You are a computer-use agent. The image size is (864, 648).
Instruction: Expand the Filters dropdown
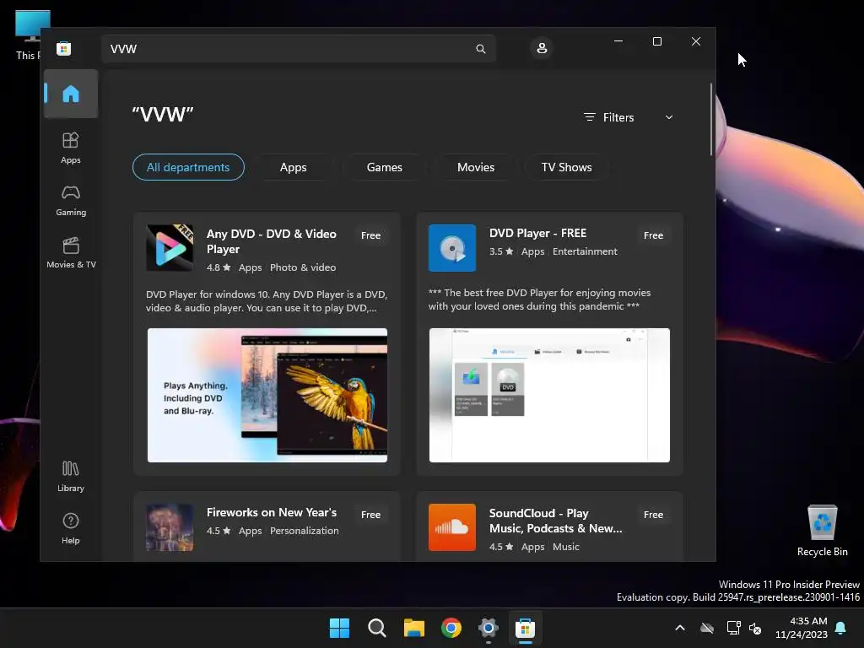pyautogui.click(x=629, y=117)
